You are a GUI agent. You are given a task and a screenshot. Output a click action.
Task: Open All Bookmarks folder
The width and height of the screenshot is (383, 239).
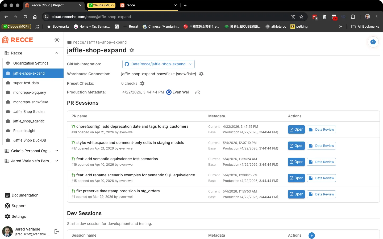coord(365,27)
